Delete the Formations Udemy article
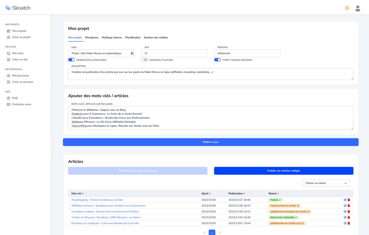This screenshot has height=235, width=369. 349,212
